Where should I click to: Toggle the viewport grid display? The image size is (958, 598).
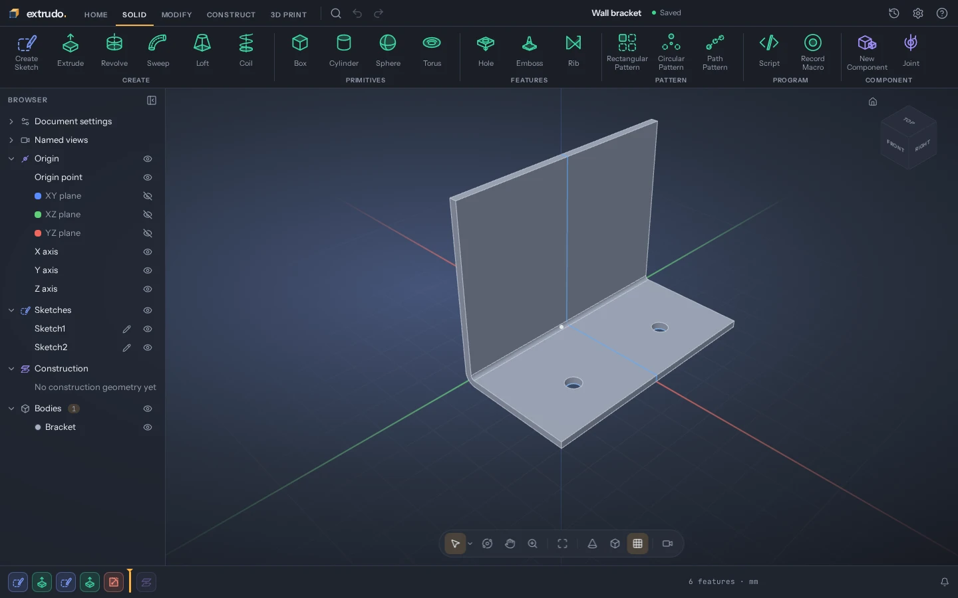pos(637,544)
